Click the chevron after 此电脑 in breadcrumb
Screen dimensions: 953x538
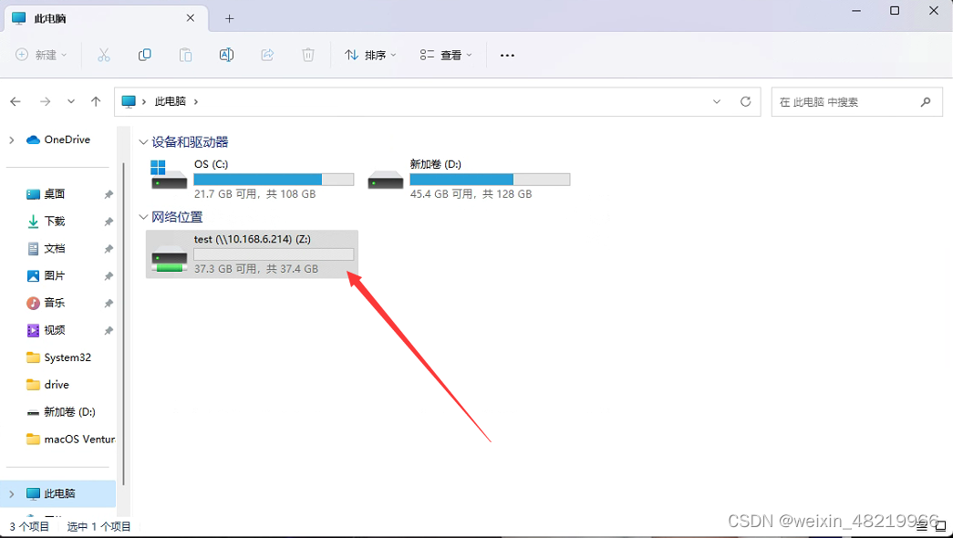[196, 101]
